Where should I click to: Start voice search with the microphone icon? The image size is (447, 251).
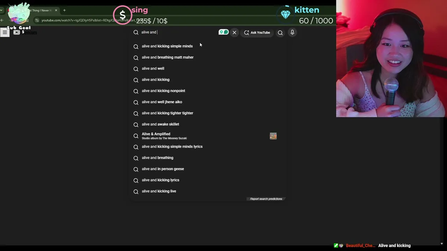(x=292, y=32)
